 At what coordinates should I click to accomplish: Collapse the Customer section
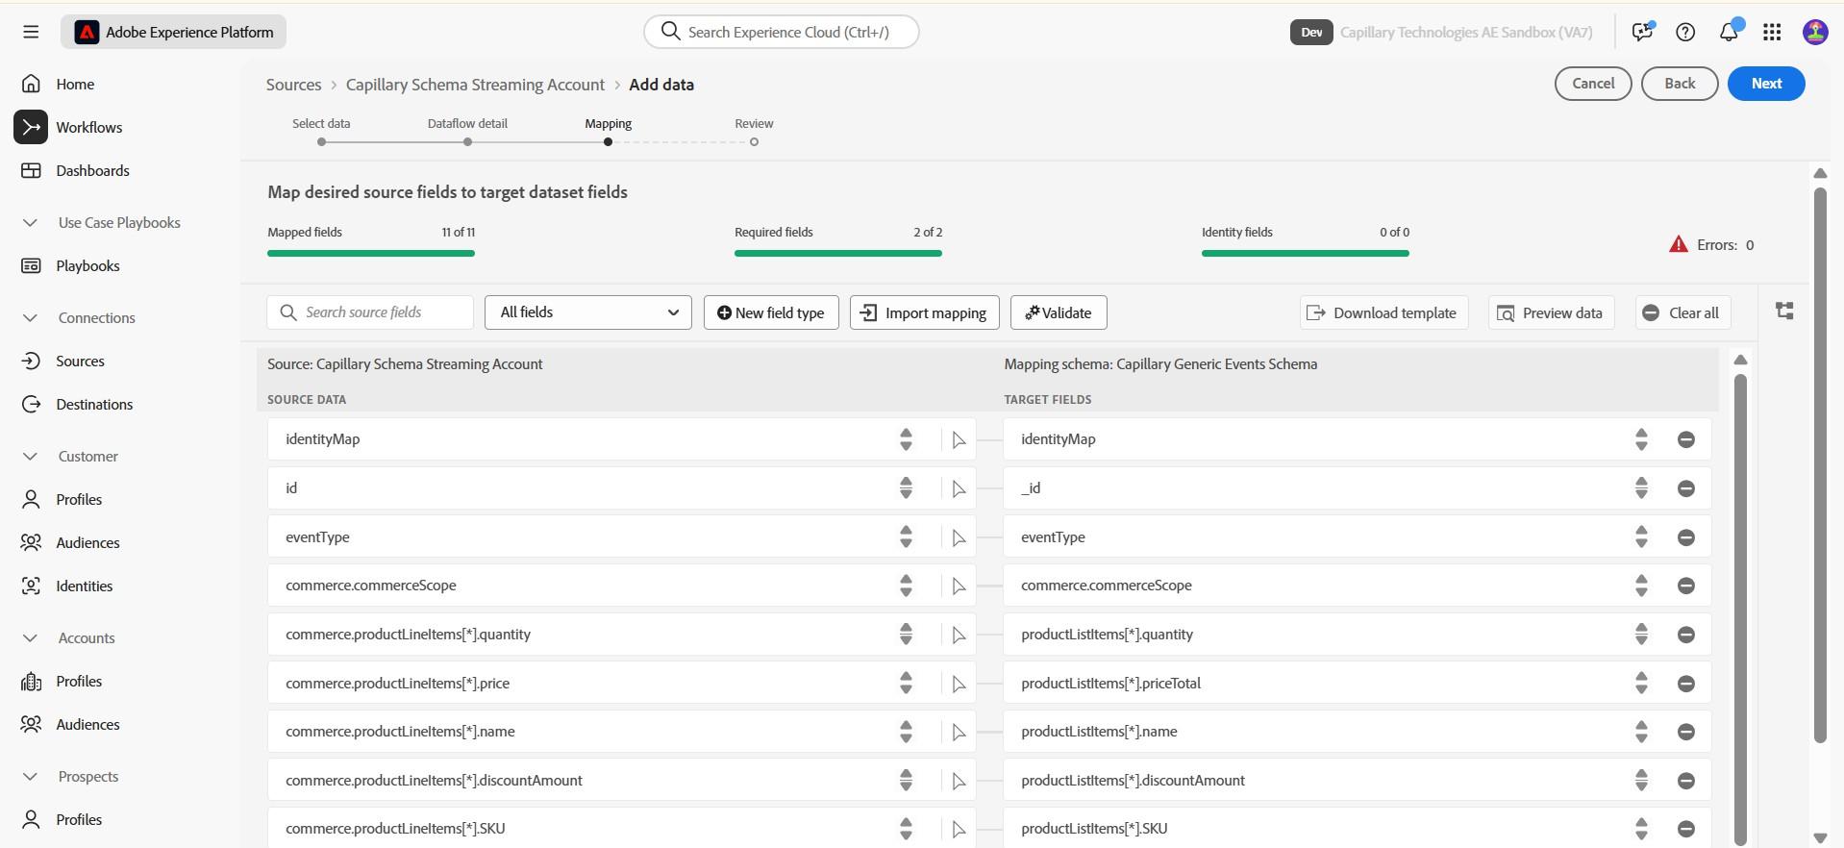30,456
